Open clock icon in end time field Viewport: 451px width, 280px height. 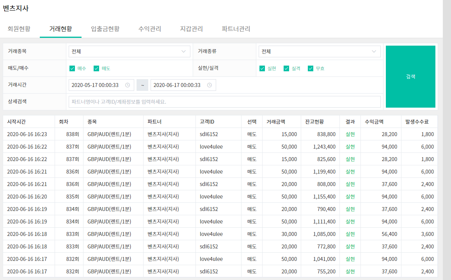(210, 85)
